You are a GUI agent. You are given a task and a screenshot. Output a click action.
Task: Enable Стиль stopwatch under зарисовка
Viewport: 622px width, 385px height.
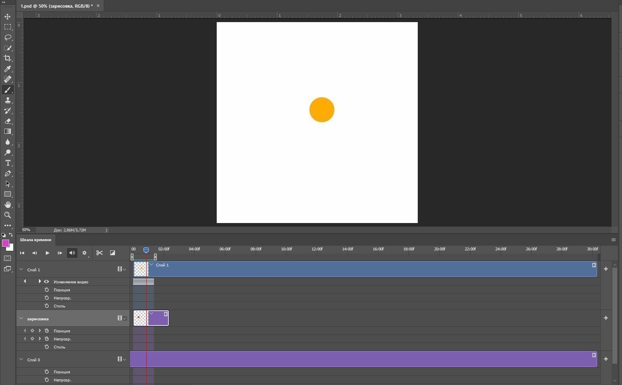click(47, 347)
